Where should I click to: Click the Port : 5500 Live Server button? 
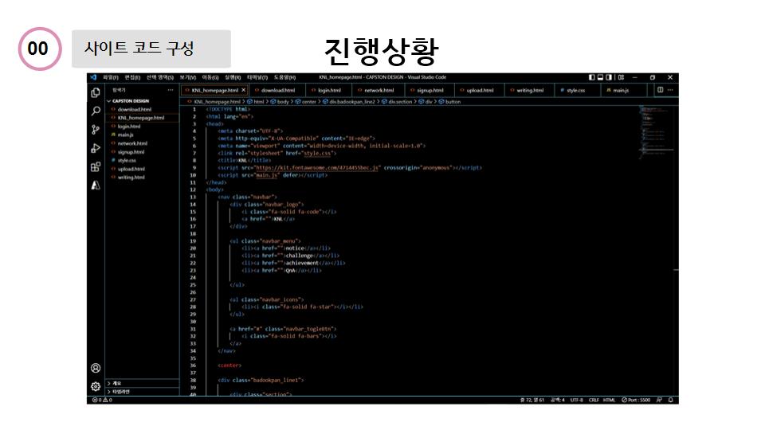[x=636, y=400]
